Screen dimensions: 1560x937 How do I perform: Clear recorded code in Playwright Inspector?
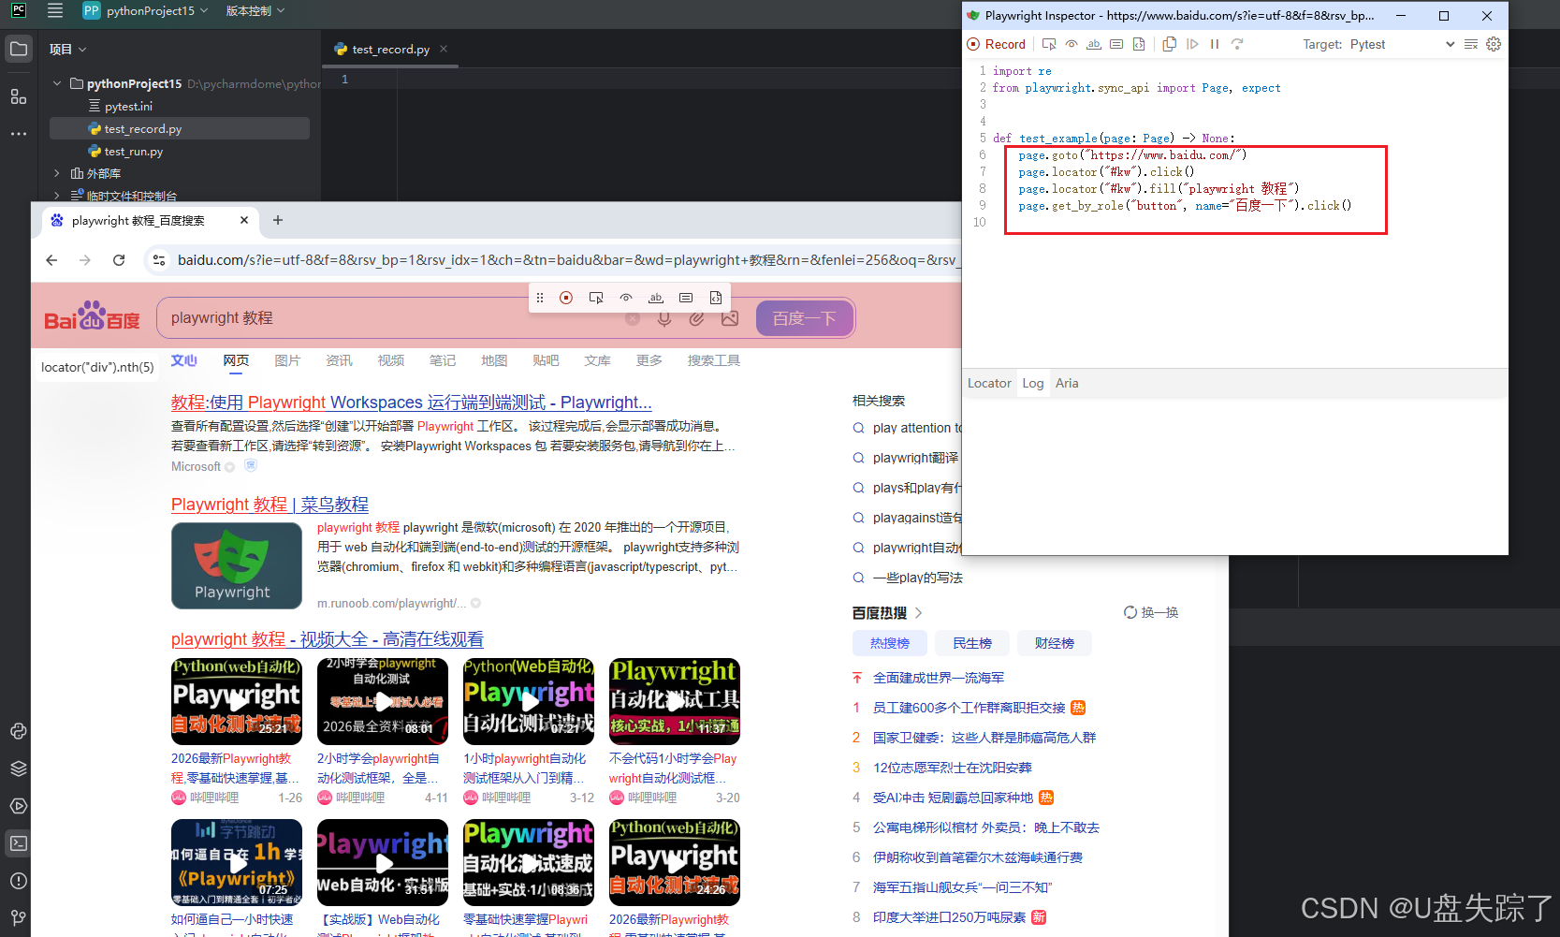pyautogui.click(x=1471, y=44)
